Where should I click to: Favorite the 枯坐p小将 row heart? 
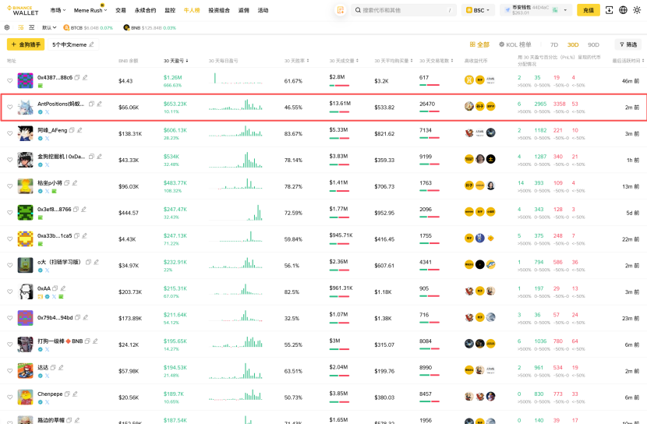(x=10, y=186)
